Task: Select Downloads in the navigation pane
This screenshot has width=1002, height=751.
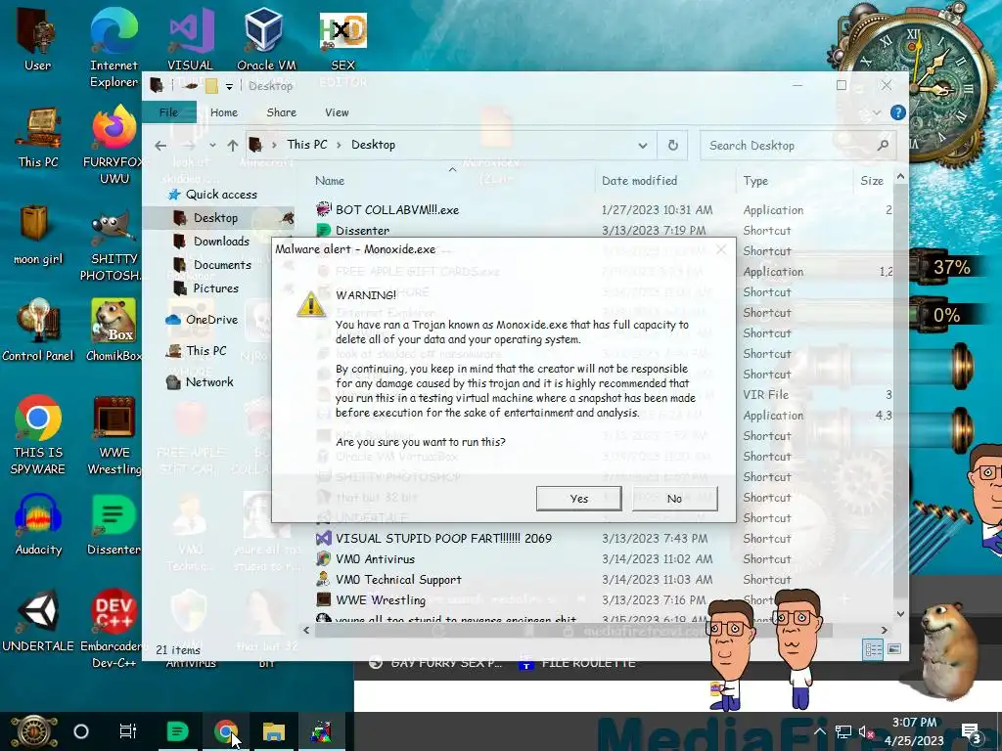Action: coord(221,242)
